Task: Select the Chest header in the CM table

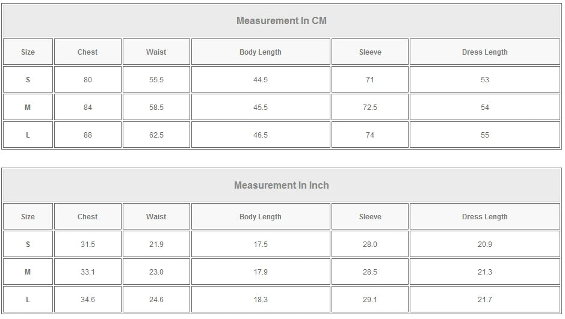Action: point(88,52)
